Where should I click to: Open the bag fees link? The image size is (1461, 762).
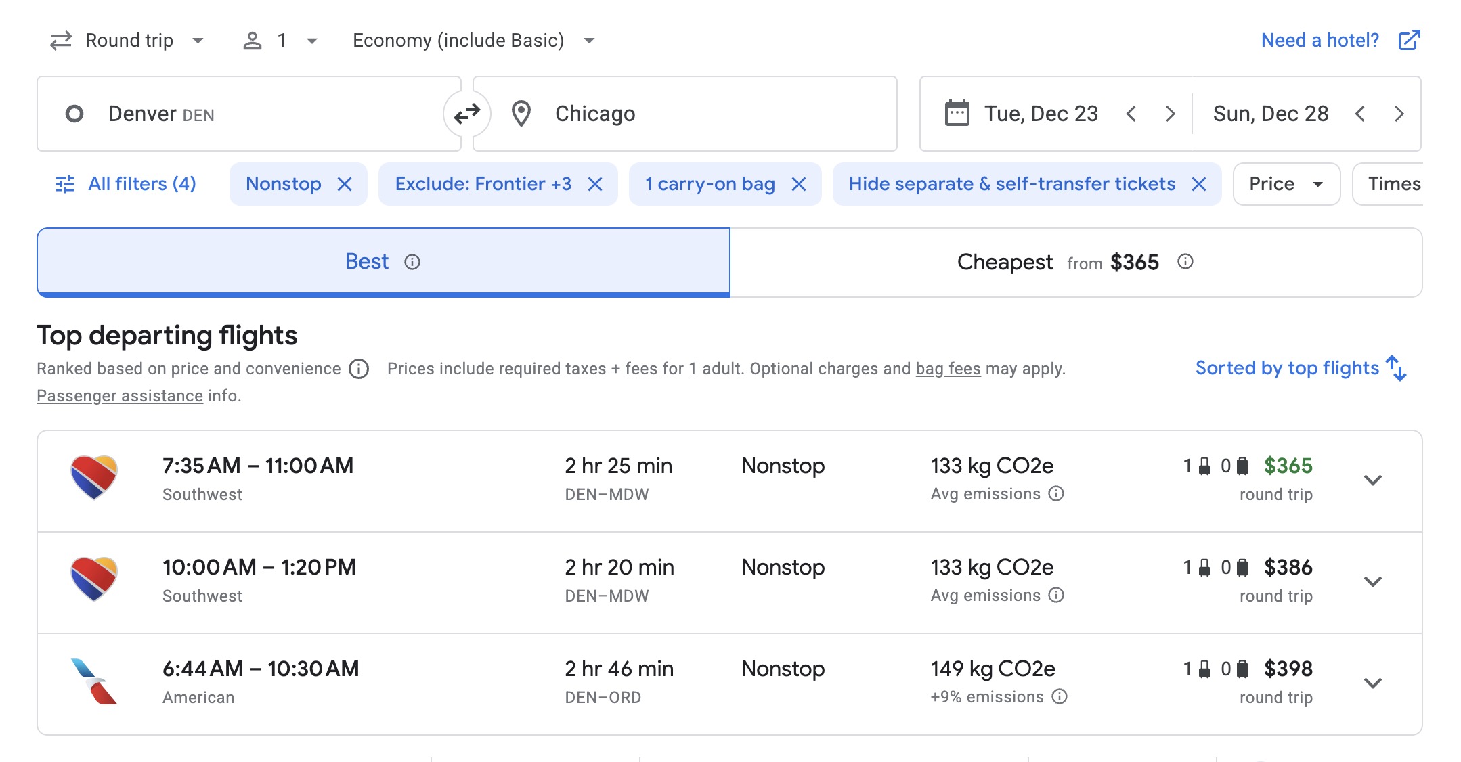(948, 369)
